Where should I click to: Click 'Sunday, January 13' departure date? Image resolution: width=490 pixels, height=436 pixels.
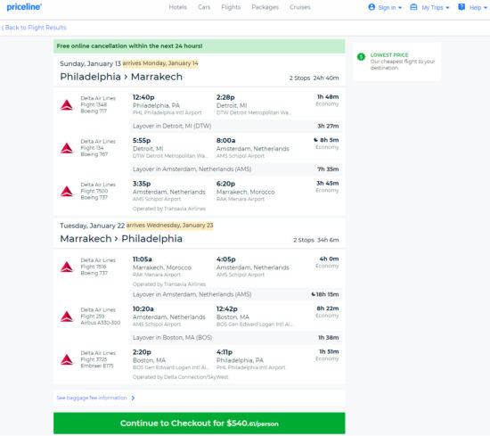[90, 63]
